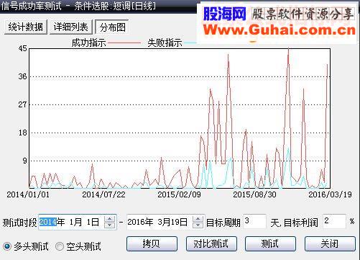Click the 测试时段 label
Viewport: 360px width, 260px height.
pyautogui.click(x=19, y=223)
